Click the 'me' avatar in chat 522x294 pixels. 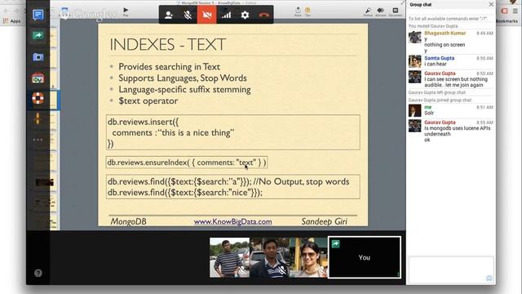coord(415,111)
